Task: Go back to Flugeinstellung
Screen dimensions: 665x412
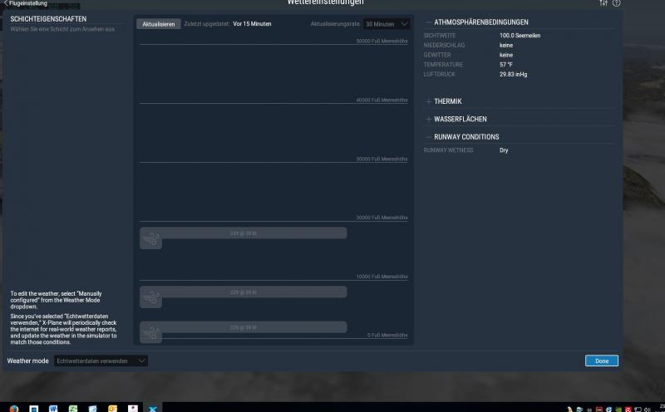Action: click(x=28, y=3)
